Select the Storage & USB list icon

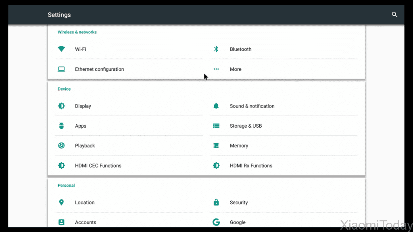[216, 126]
